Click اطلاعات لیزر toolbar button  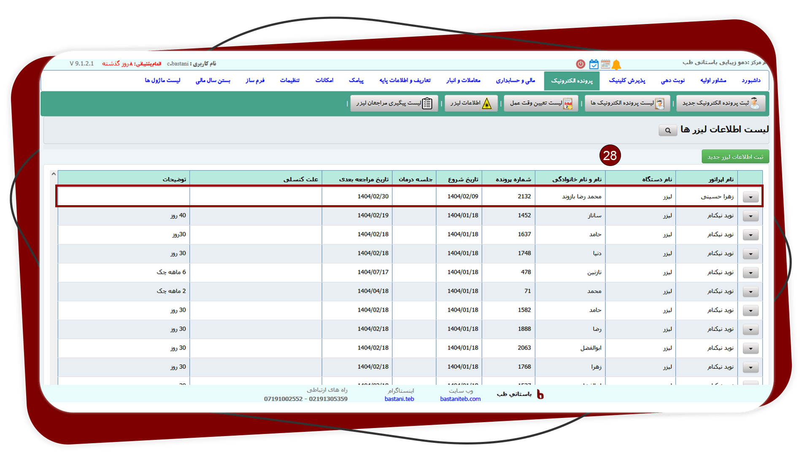(471, 103)
